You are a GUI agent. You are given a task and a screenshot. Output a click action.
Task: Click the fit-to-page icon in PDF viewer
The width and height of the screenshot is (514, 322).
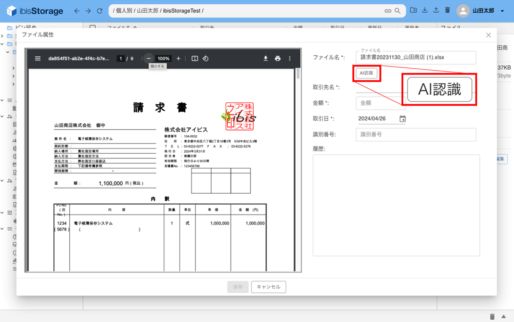[195, 58]
